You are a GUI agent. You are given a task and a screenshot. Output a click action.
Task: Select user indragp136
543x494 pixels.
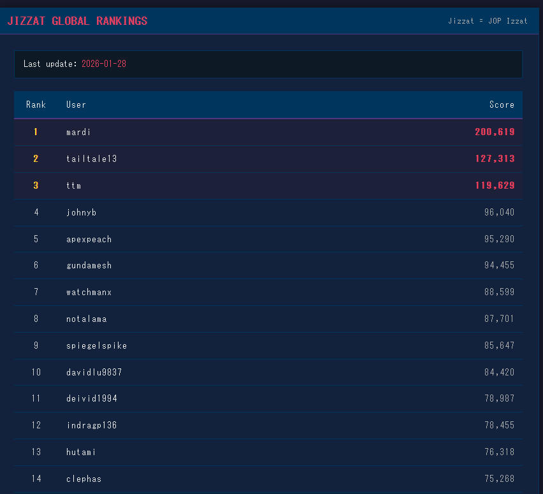pos(91,425)
